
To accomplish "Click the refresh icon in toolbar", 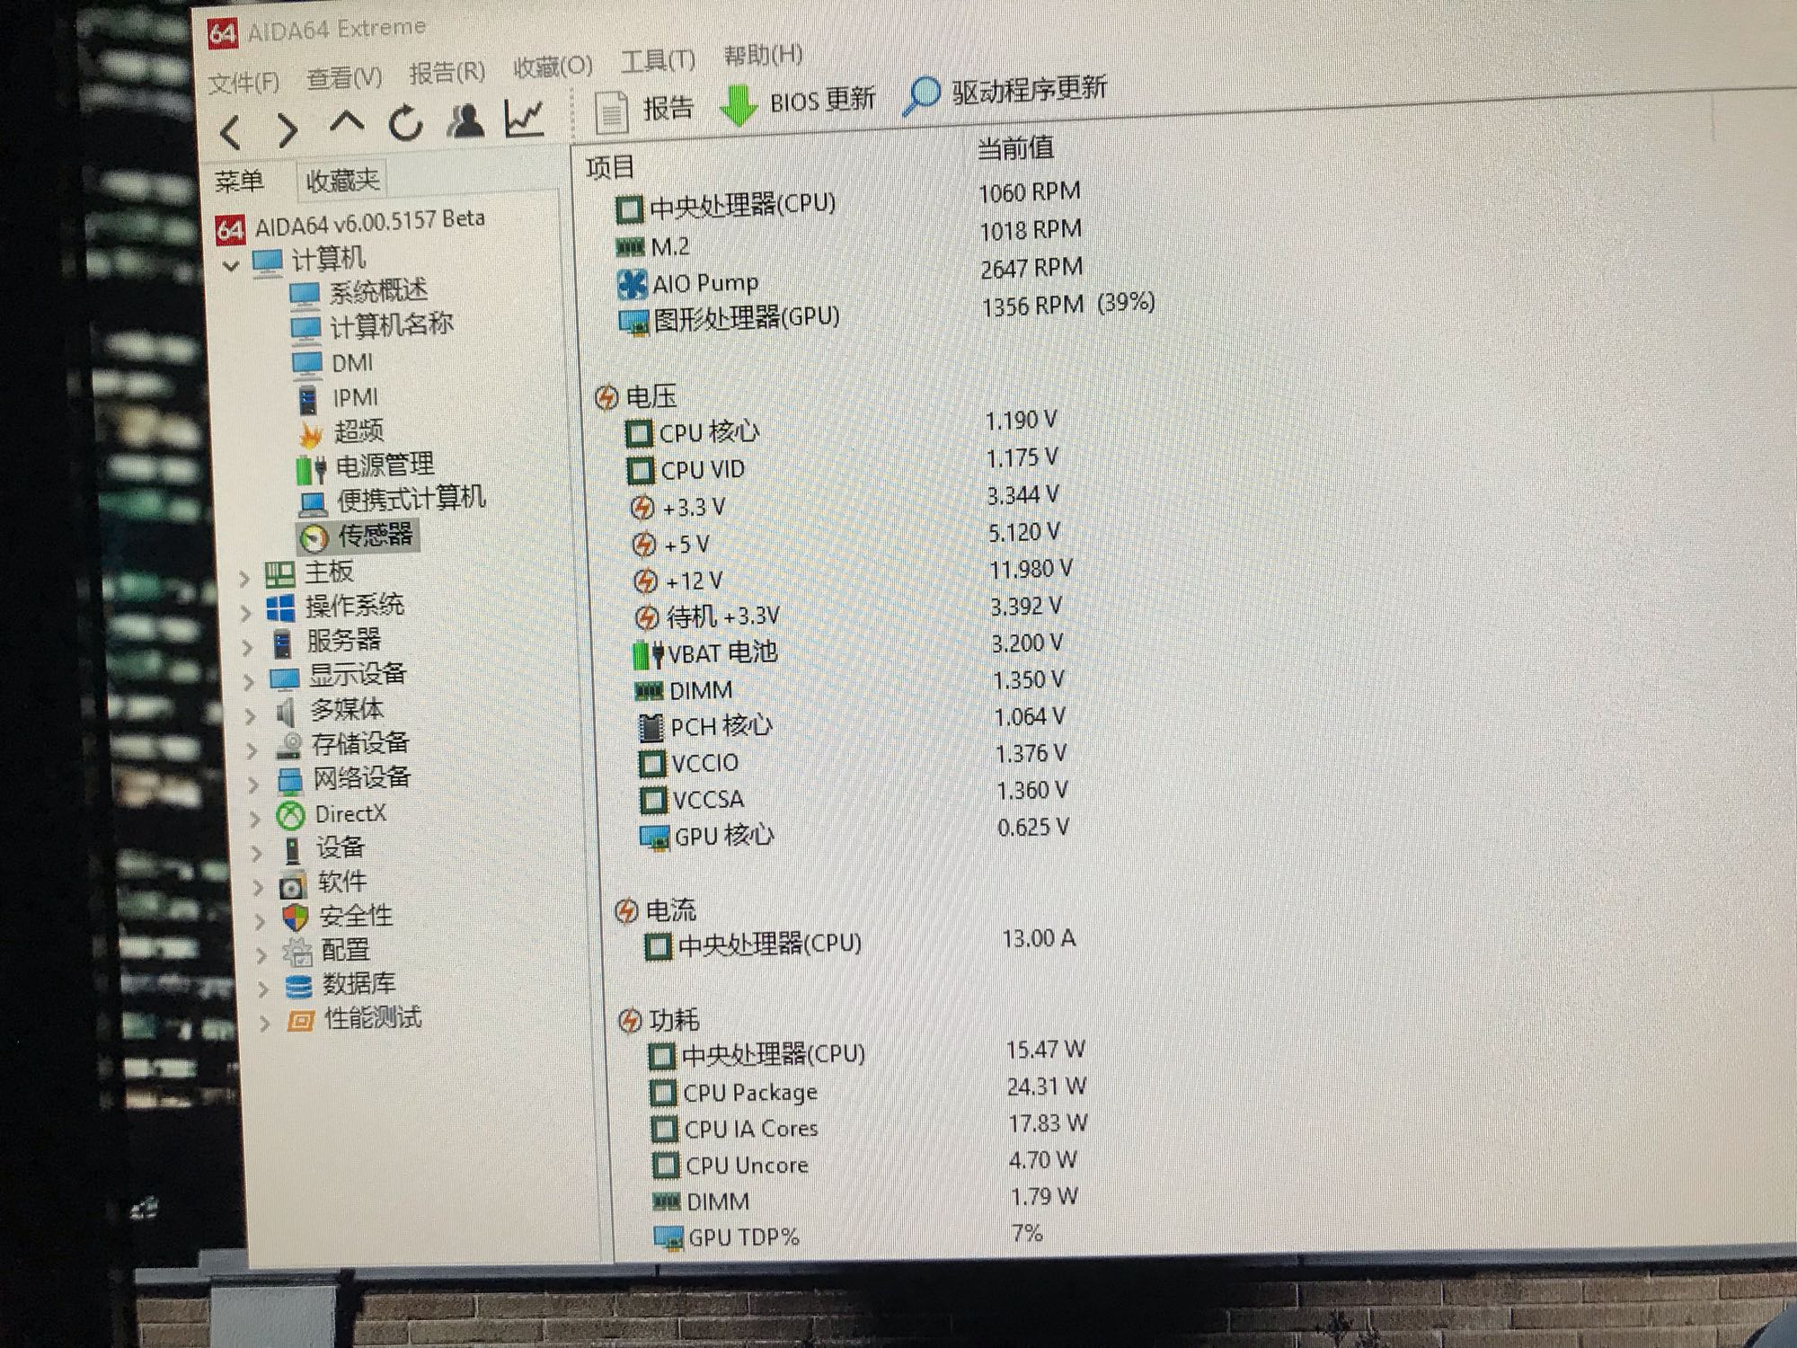I will click(x=405, y=123).
